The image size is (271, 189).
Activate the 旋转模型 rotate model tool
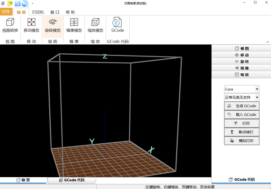(x=53, y=25)
